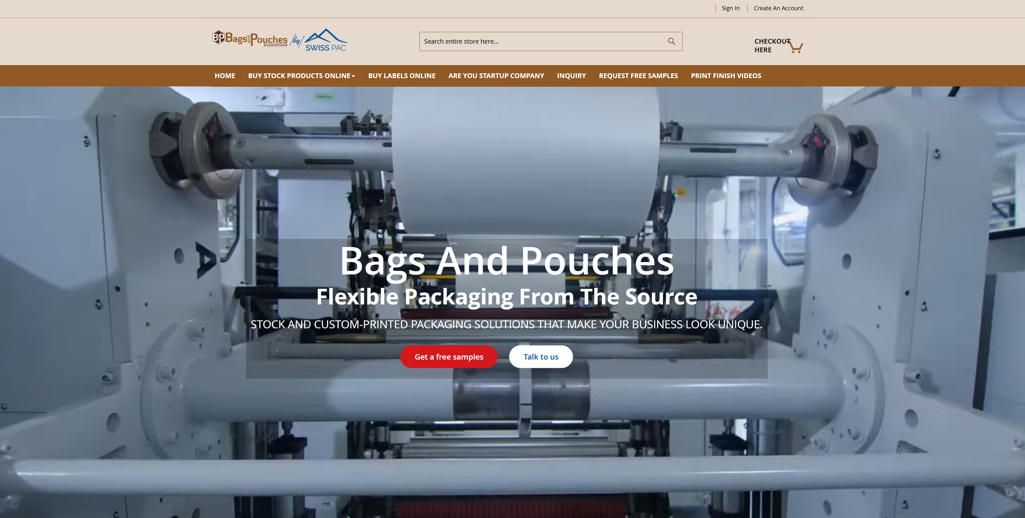Screen dimensions: 1025x518
Task: Click Get a free samples button
Action: click(x=449, y=357)
